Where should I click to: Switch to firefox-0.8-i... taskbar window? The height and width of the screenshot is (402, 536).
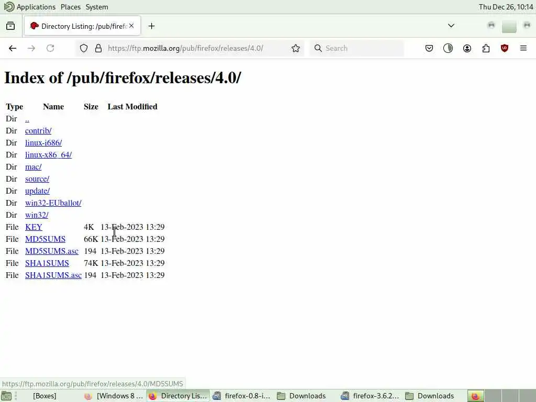(x=242, y=396)
